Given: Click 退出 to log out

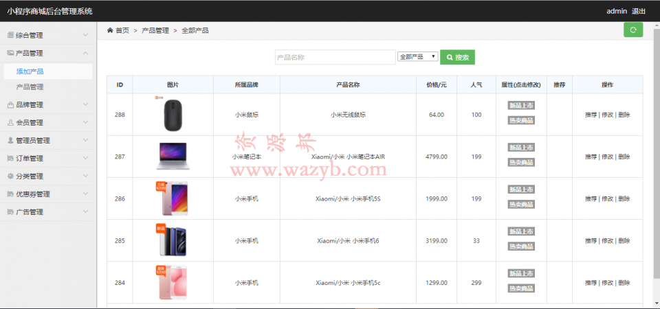Looking at the screenshot, I should click(639, 12).
